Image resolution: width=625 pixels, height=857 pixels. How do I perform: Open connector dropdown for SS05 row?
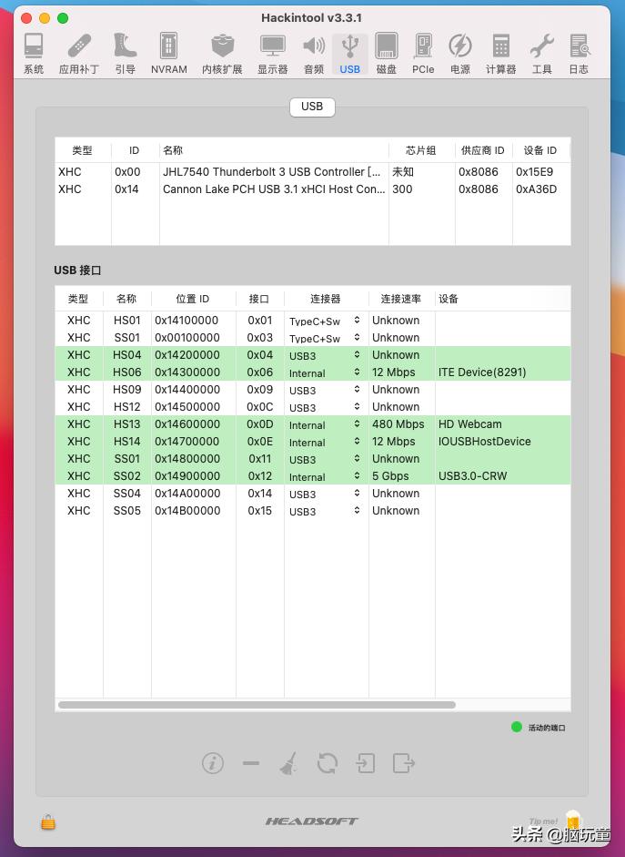(x=326, y=511)
